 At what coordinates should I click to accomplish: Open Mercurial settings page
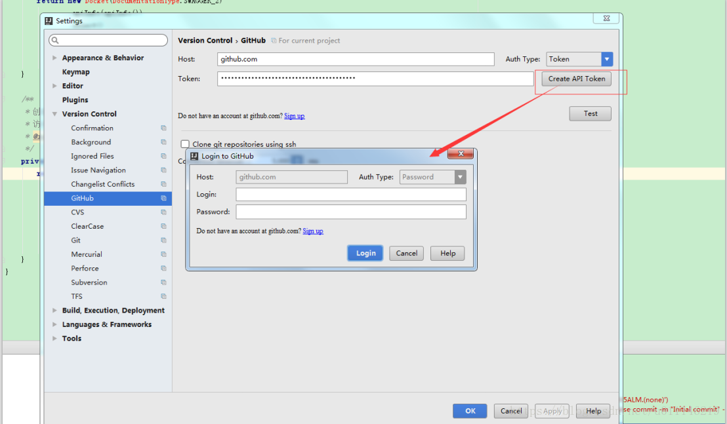click(x=87, y=254)
